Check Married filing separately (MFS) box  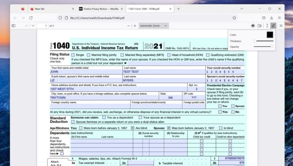(122, 55)
